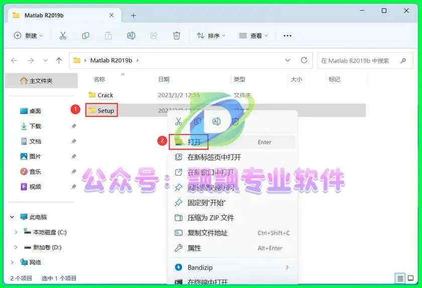Click the Delete trash icon in the toolbar

pyautogui.click(x=176, y=36)
